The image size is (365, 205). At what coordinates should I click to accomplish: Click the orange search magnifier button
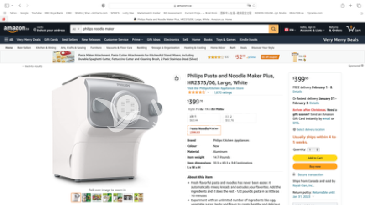pos(273,29)
